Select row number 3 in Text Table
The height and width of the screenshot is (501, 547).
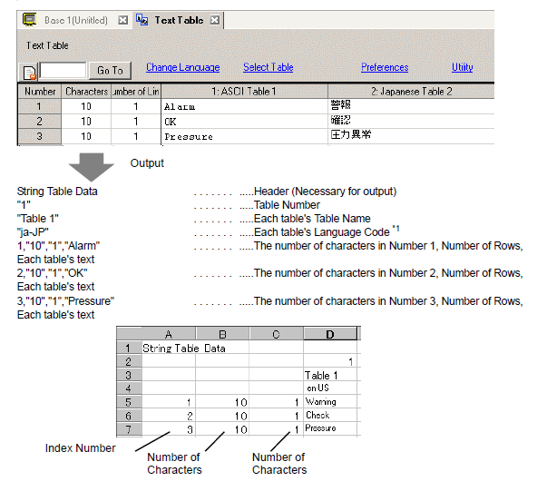tap(39, 136)
